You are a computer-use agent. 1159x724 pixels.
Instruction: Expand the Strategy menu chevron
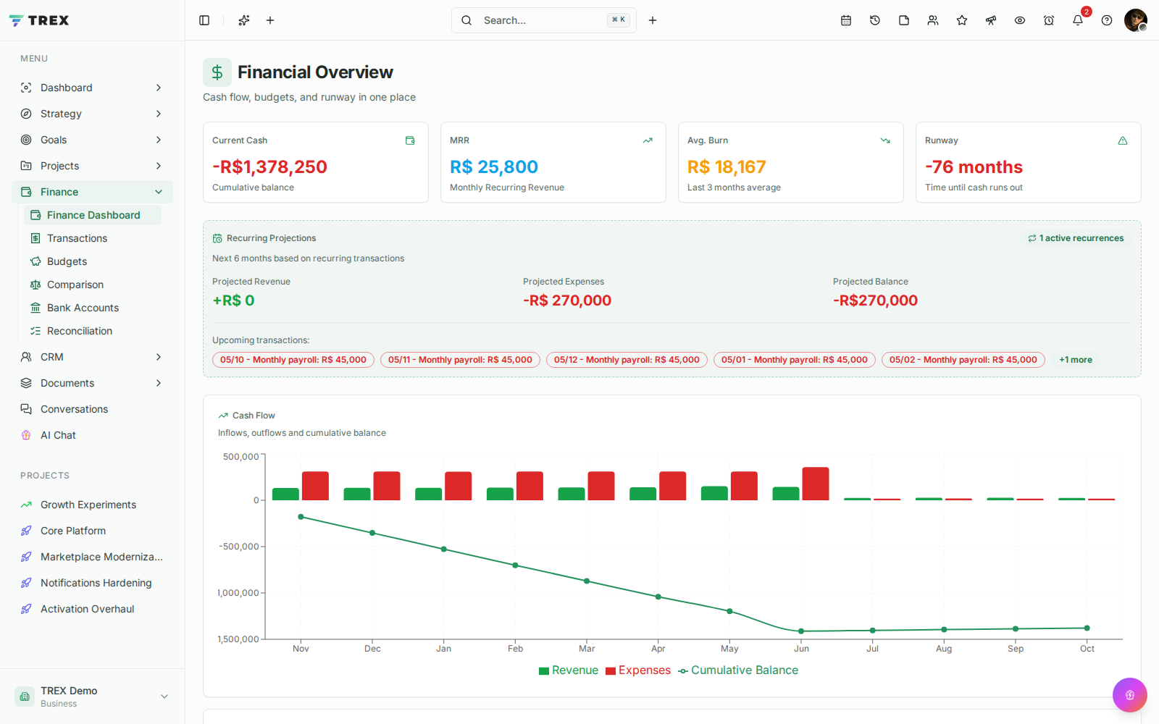tap(159, 114)
